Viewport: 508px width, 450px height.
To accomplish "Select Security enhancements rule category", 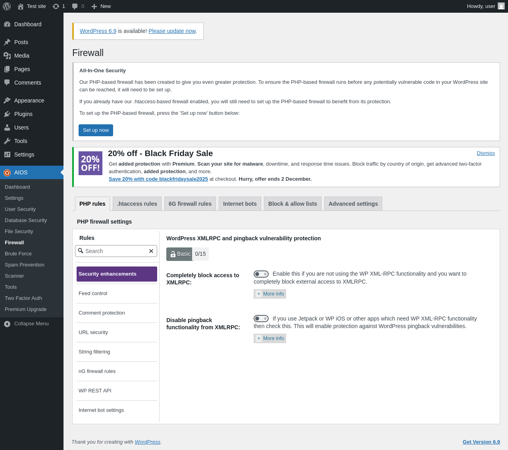I will pos(117,274).
